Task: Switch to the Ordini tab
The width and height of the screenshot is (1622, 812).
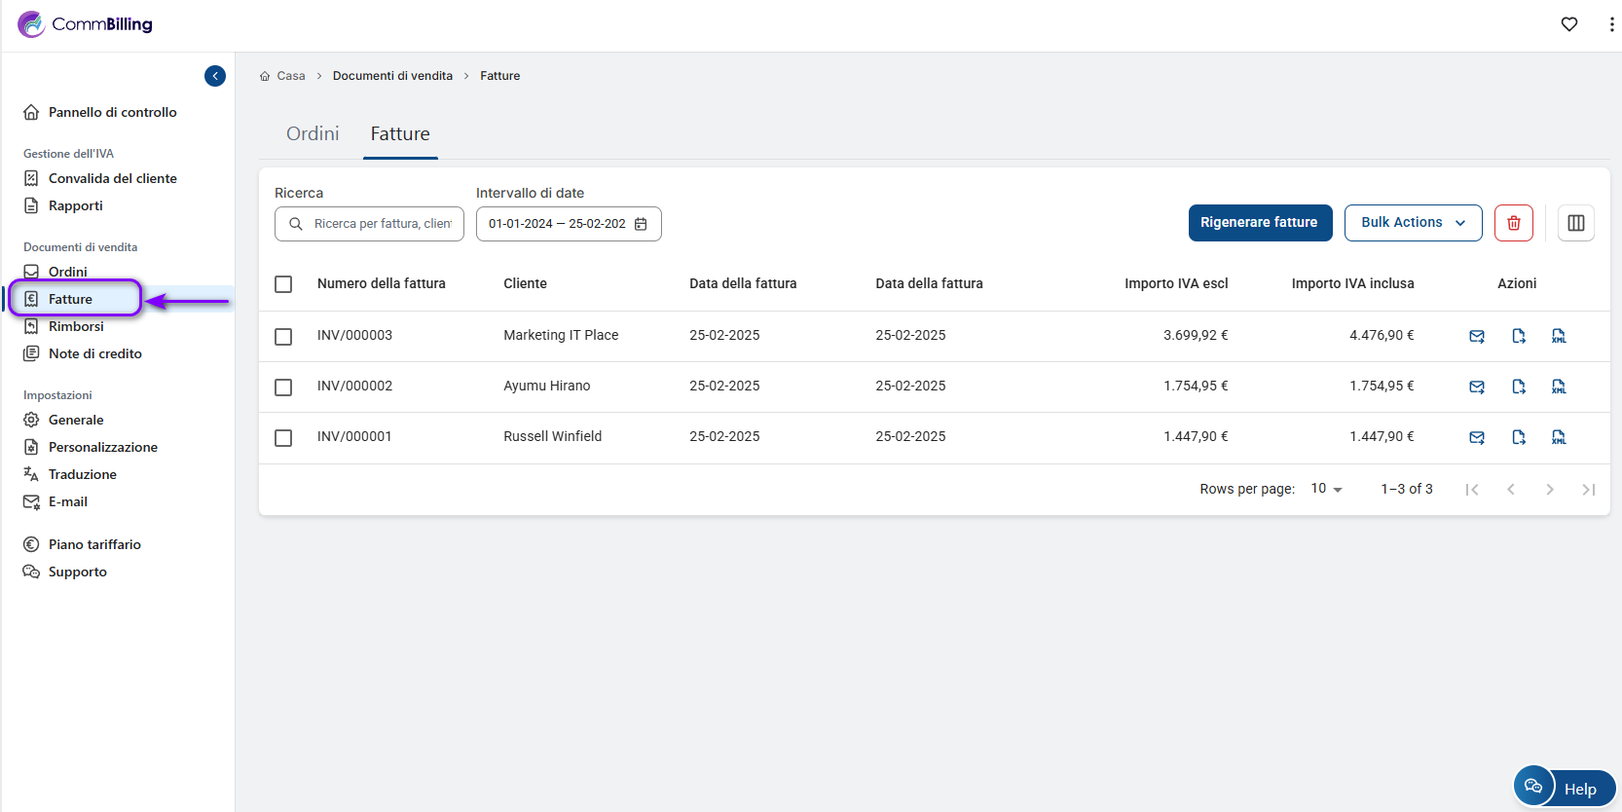Action: pyautogui.click(x=313, y=134)
